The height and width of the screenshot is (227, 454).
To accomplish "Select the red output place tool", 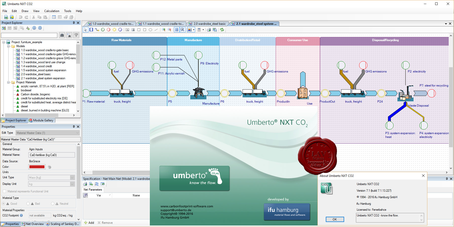I will pyautogui.click(x=109, y=30).
